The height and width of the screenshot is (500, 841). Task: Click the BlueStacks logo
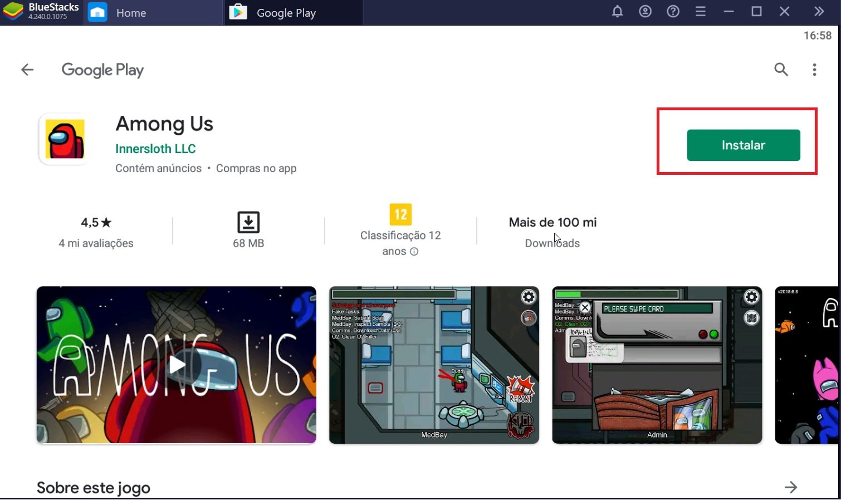click(13, 12)
